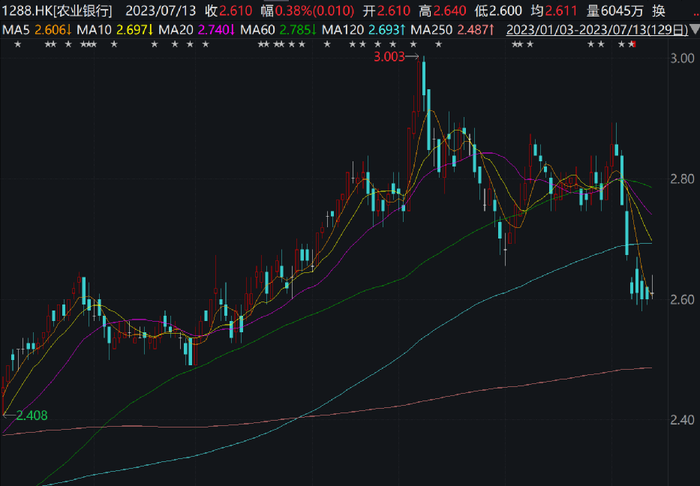Select the MA60 2.785 indicator label
700x486 pixels.
[278, 30]
